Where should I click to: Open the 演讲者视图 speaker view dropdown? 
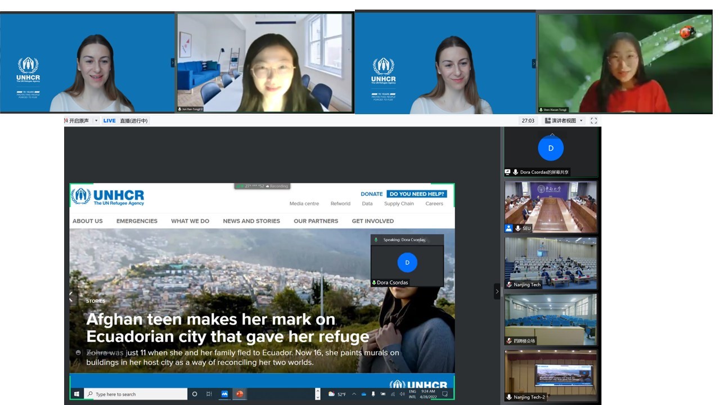click(564, 120)
